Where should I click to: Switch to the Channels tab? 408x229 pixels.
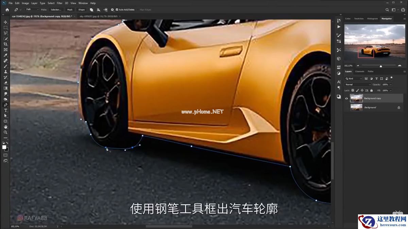coord(360,71)
